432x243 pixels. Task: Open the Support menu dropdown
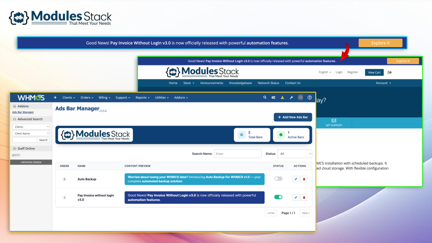[x=123, y=97]
